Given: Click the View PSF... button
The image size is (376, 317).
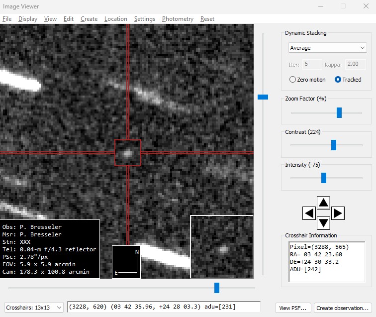Looking at the screenshot, I should tap(293, 308).
